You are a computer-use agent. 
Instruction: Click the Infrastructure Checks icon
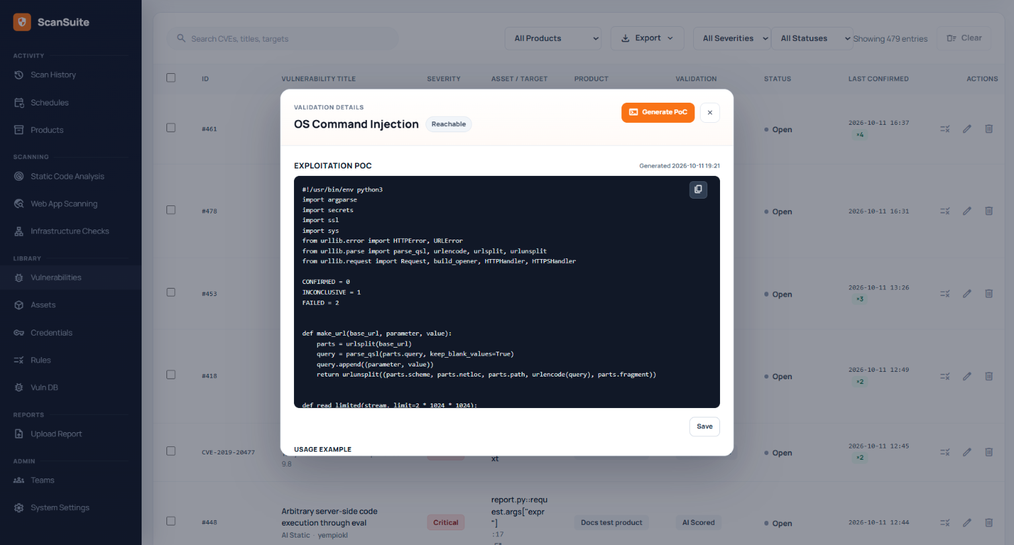click(x=19, y=232)
